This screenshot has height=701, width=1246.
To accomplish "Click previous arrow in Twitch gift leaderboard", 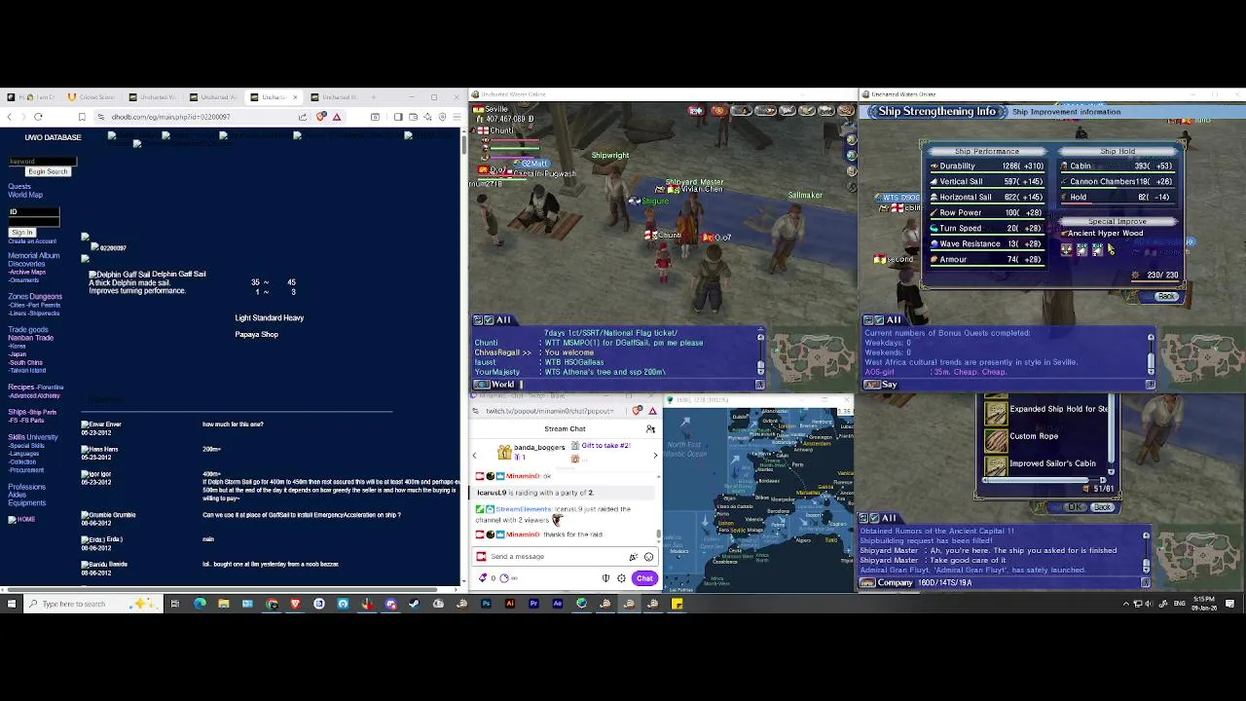I will pyautogui.click(x=474, y=456).
